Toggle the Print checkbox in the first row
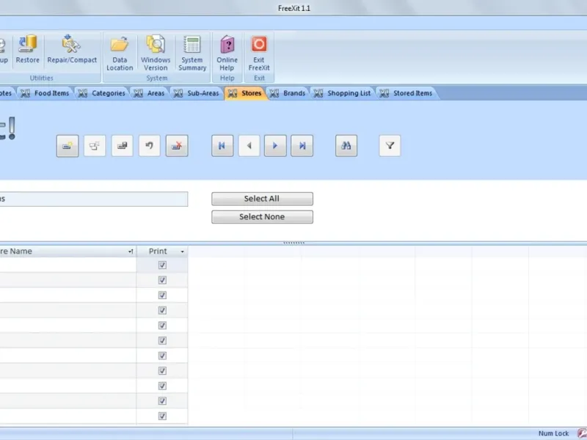Viewport: 587px width, 440px height. tap(162, 265)
